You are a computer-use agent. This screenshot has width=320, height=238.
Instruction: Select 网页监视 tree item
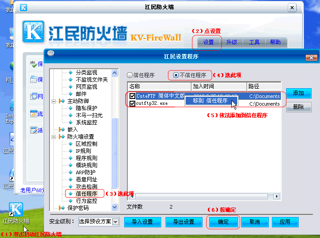click(x=86, y=87)
